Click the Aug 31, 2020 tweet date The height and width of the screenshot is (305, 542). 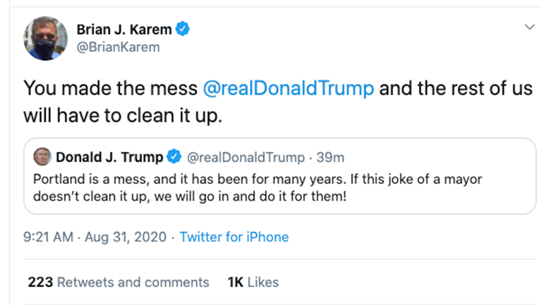(x=125, y=237)
